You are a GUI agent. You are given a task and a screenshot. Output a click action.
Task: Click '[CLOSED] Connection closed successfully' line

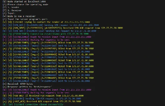tap(33, 104)
